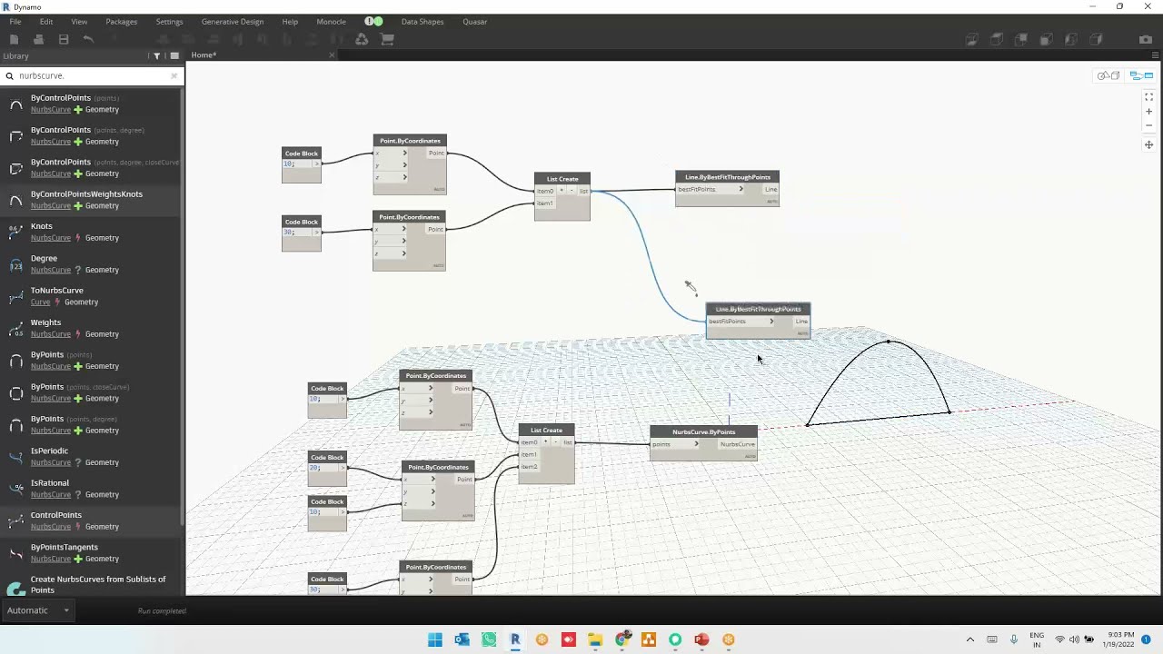Click the library layout view icon

pyautogui.click(x=174, y=56)
